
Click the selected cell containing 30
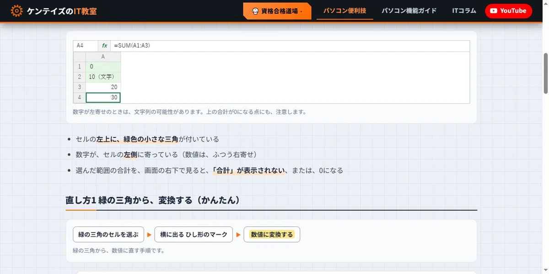click(103, 97)
